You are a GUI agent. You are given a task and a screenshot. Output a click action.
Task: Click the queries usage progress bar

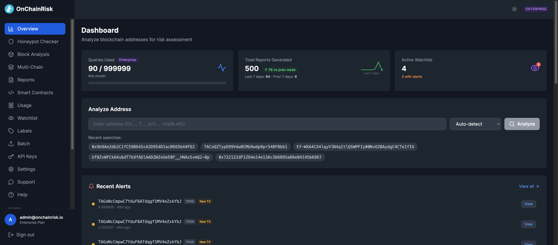point(157,83)
